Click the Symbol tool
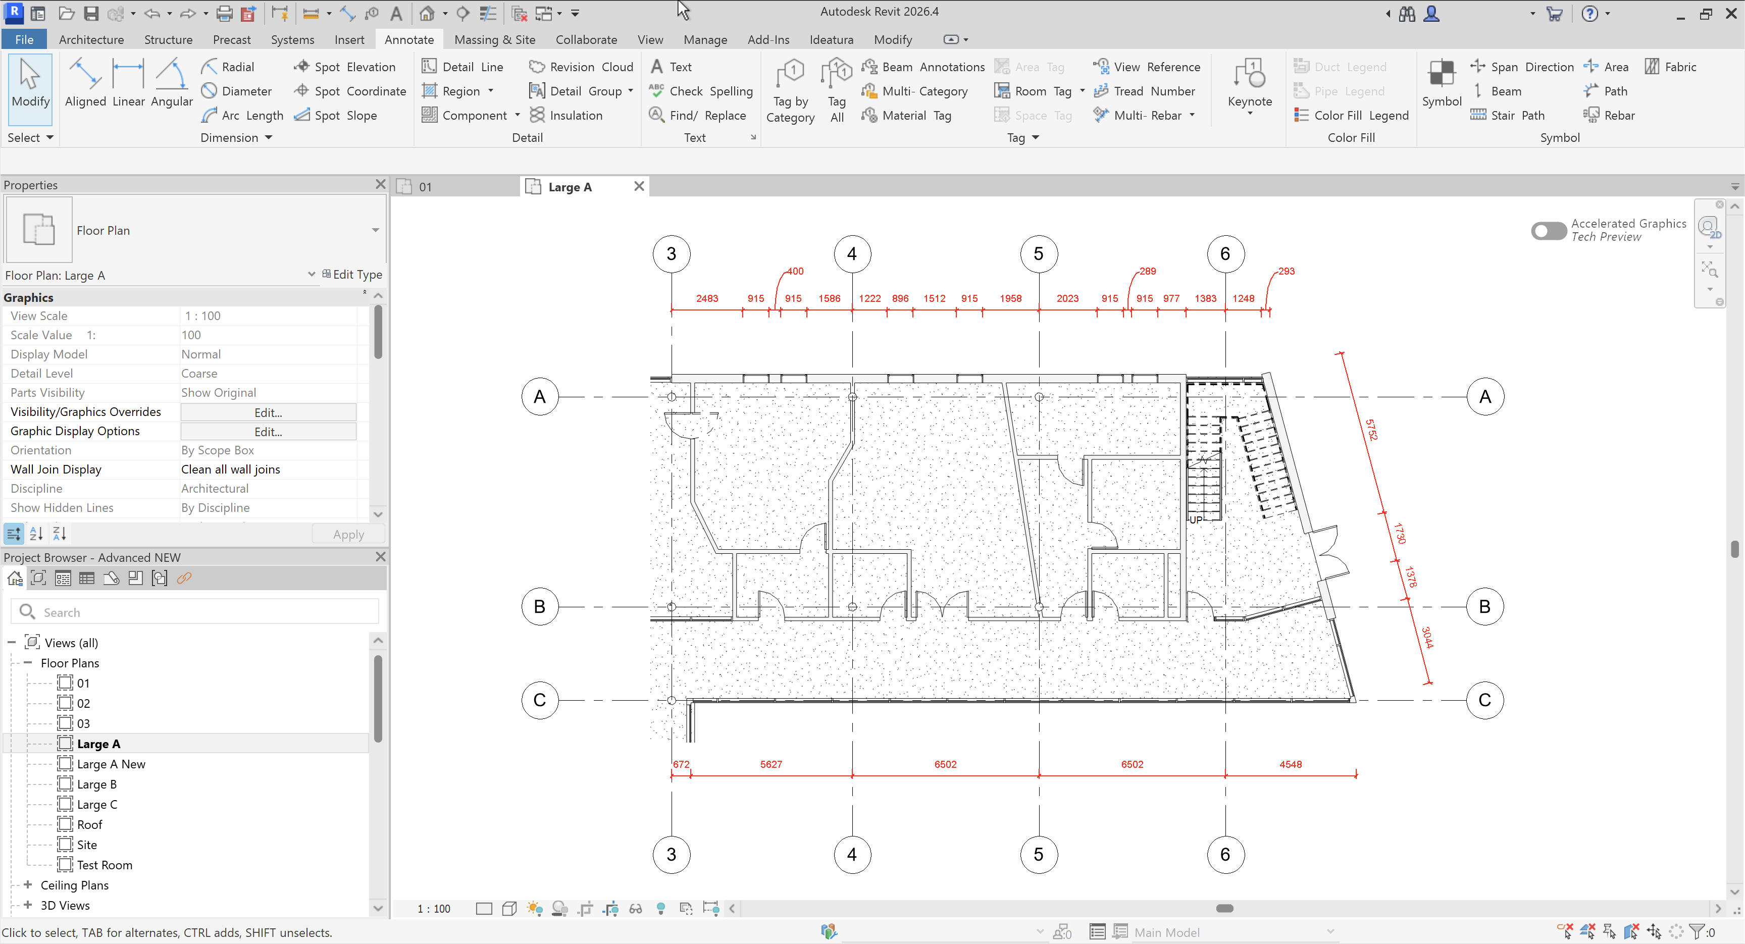Image resolution: width=1745 pixels, height=944 pixels. coord(1441,83)
